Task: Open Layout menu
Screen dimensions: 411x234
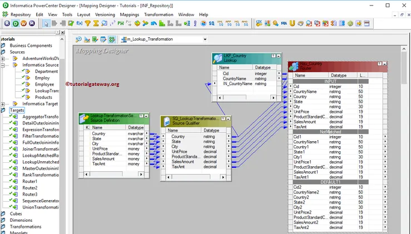Action: (x=83, y=14)
